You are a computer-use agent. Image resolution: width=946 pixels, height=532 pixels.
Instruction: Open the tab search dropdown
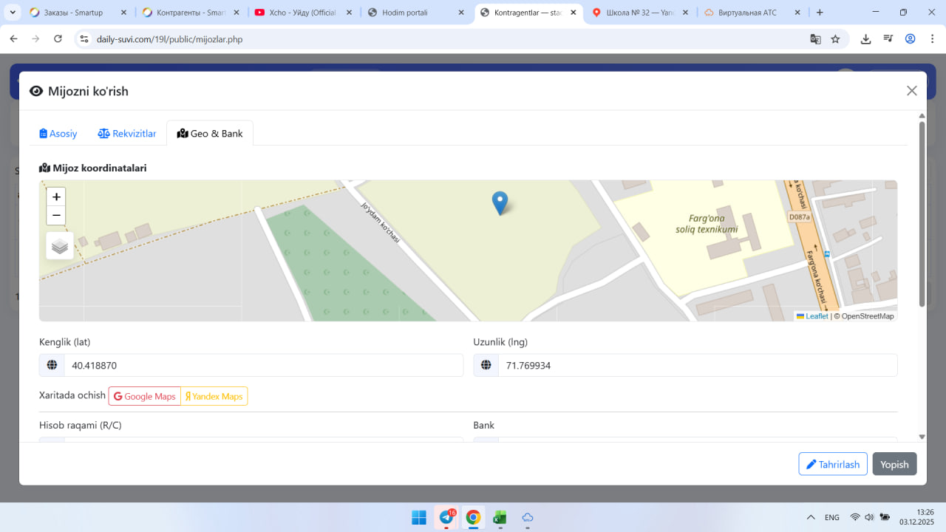pyautogui.click(x=13, y=13)
